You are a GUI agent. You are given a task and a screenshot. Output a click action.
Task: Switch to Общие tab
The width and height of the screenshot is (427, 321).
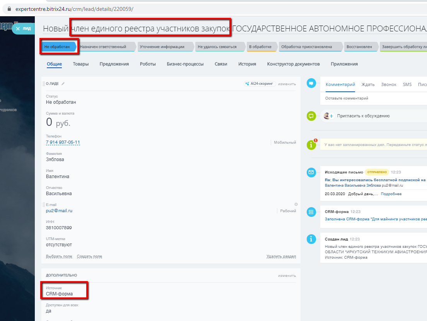click(54, 64)
